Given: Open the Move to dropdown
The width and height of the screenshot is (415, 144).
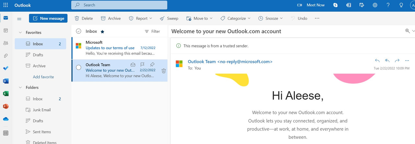Looking at the screenshot, I should (199, 18).
